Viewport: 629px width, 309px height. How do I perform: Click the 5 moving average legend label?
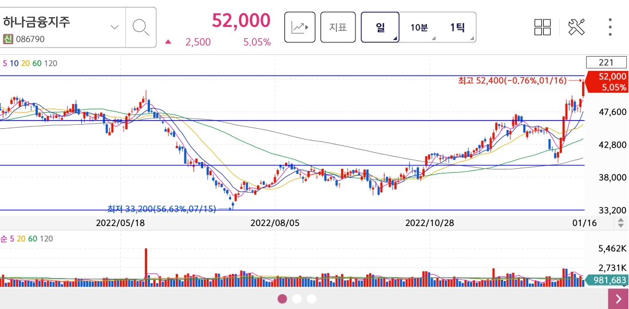point(5,63)
